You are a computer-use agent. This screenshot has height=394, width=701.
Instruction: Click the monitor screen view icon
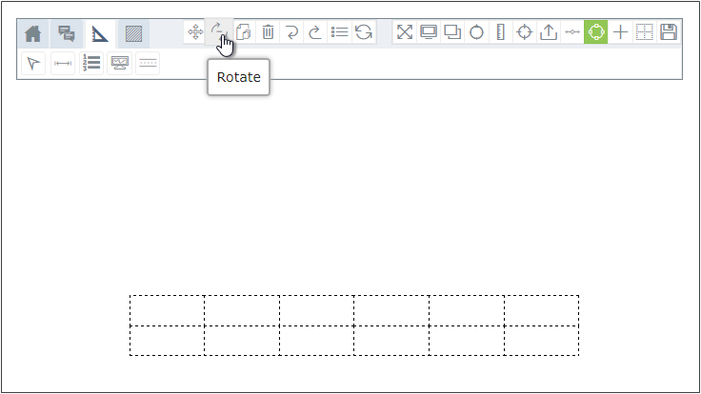click(x=429, y=32)
